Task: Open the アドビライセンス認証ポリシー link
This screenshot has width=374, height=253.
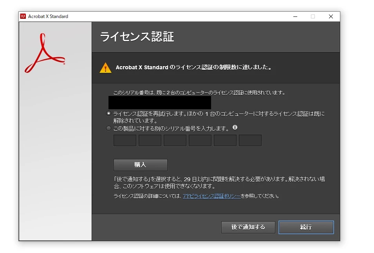Action: (x=211, y=196)
